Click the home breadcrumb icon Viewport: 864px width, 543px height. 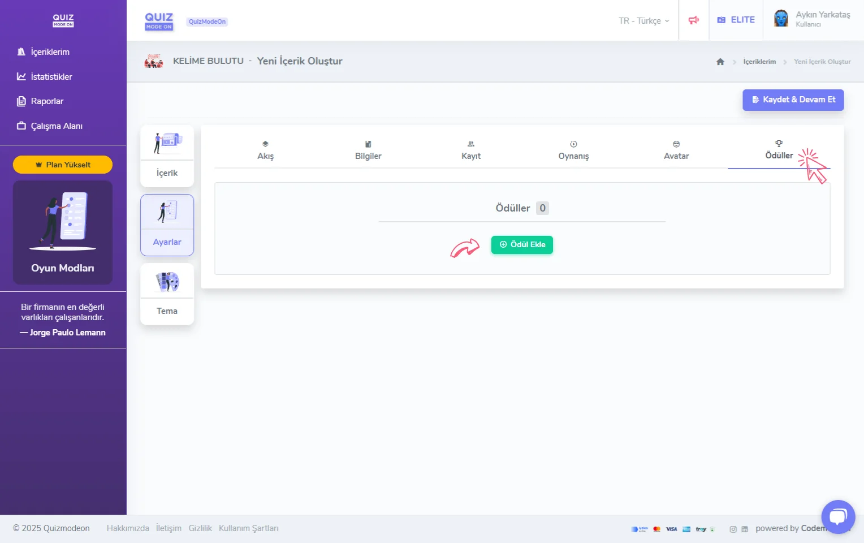coord(720,62)
